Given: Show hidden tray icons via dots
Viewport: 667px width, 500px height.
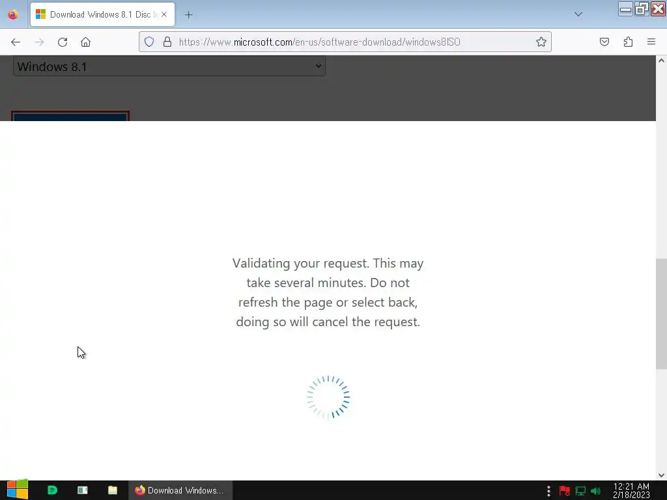Looking at the screenshot, I should (x=548, y=491).
